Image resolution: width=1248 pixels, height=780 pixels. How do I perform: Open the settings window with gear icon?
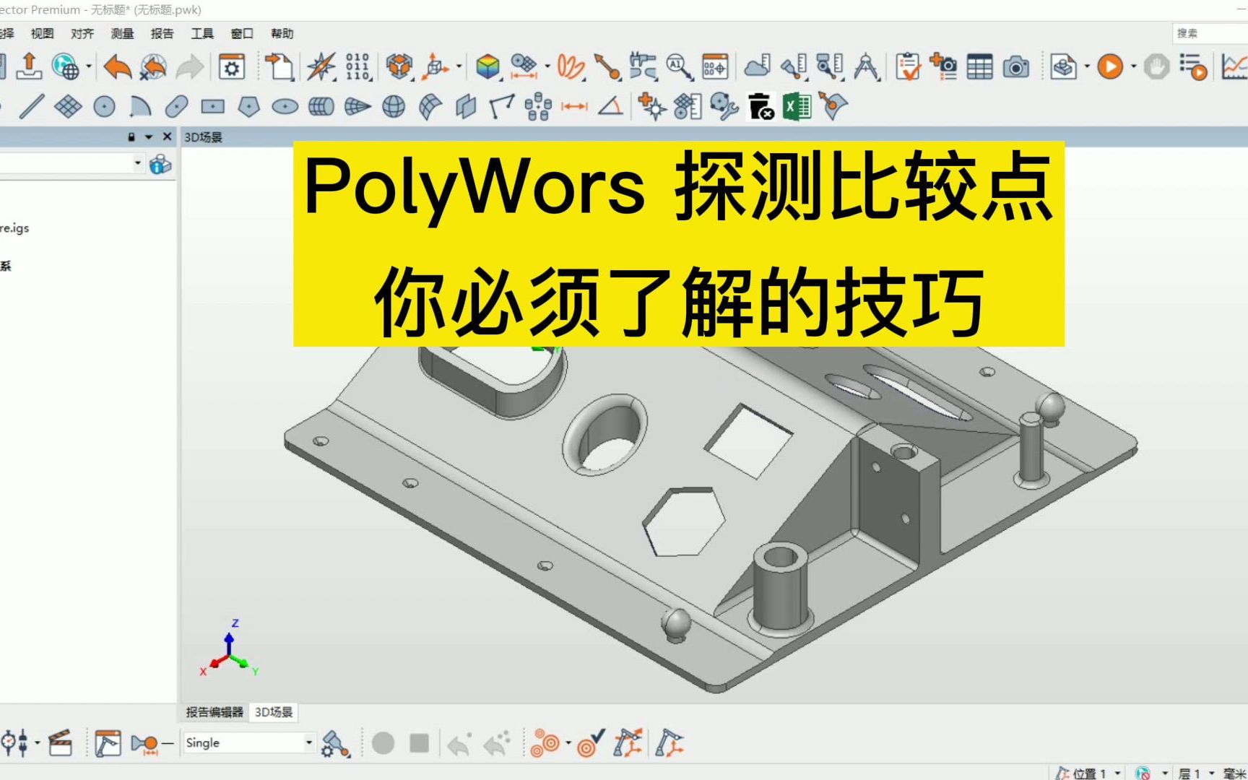click(x=232, y=67)
